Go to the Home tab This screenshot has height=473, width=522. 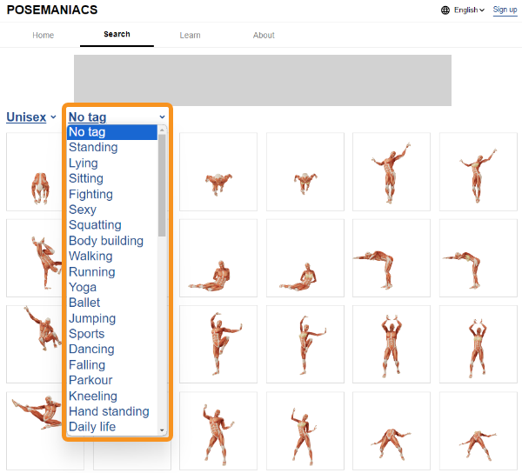(43, 36)
